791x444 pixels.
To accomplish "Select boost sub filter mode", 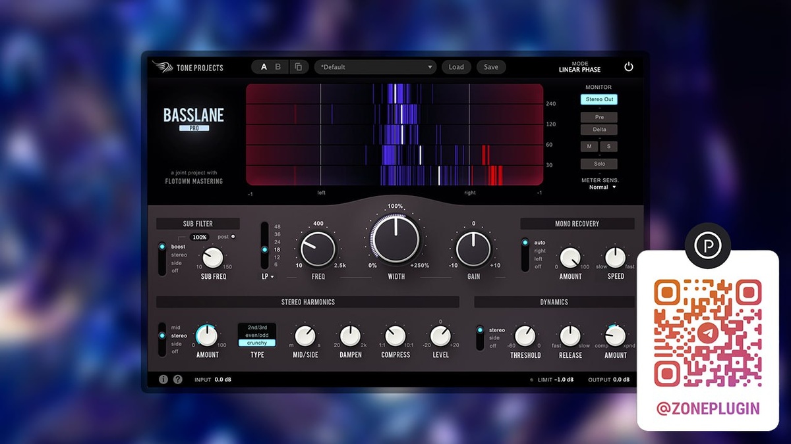I will (x=178, y=247).
